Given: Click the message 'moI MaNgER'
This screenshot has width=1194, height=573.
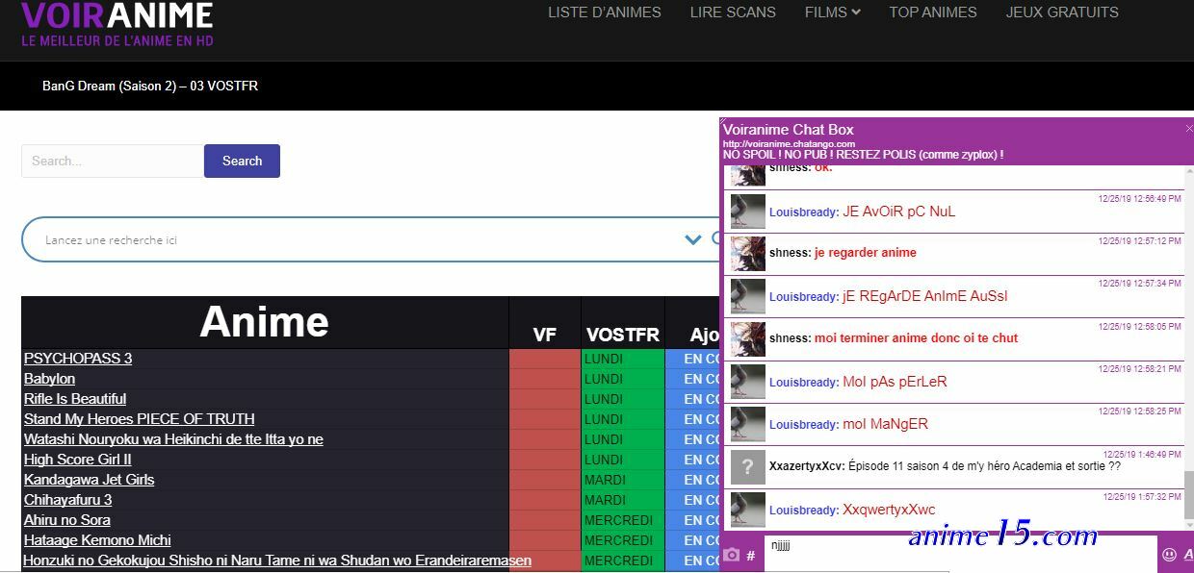Looking at the screenshot, I should point(885,424).
